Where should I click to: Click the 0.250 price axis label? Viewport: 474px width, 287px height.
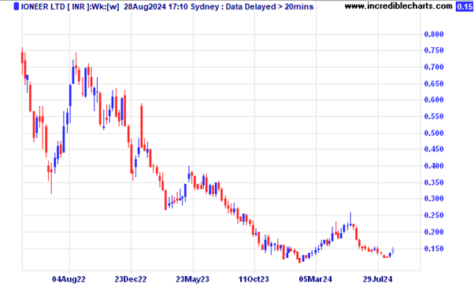click(x=434, y=215)
